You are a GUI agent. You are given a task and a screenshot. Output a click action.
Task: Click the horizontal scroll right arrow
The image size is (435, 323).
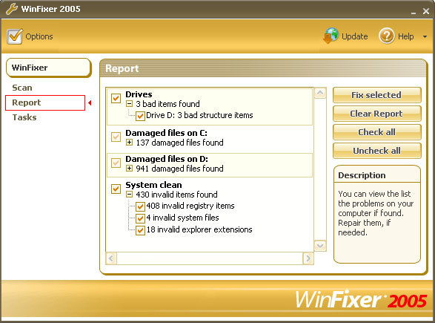(308, 258)
